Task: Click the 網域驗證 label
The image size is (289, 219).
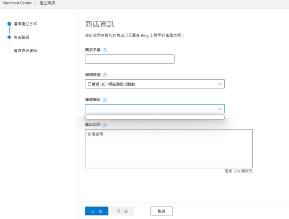Action: [93, 75]
